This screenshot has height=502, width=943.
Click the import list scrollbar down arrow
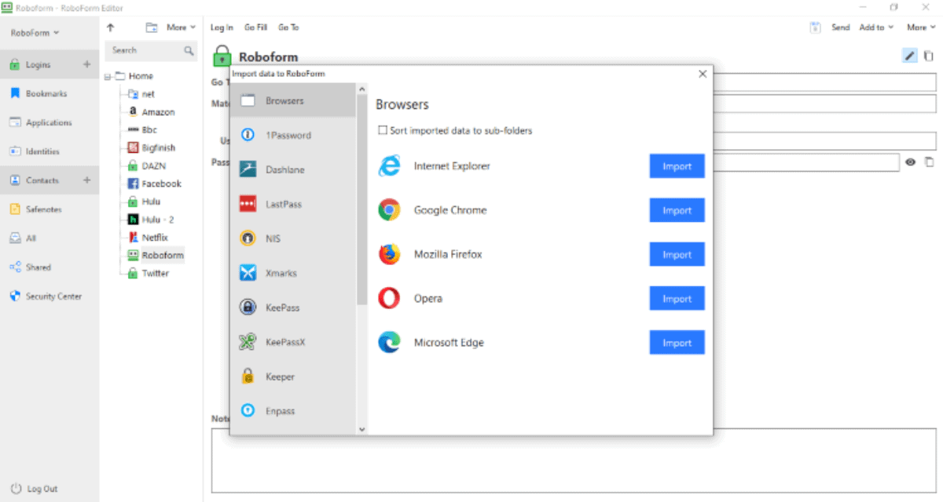(x=361, y=429)
